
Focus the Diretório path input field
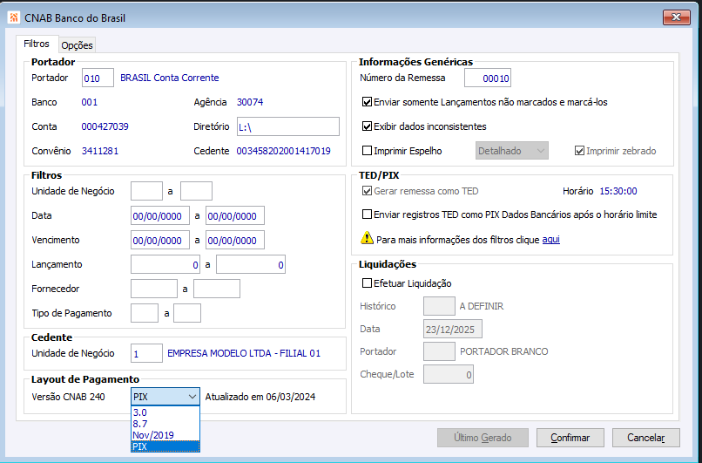(x=287, y=127)
